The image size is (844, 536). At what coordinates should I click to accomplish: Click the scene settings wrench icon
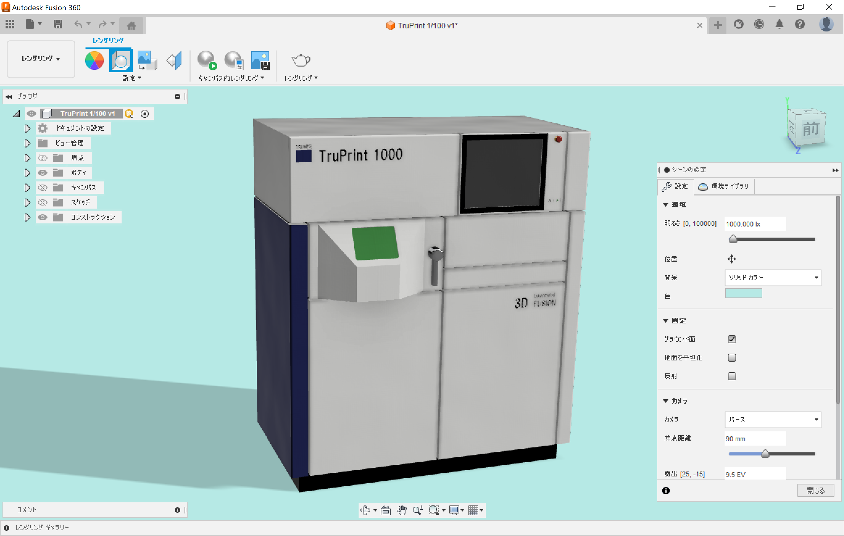point(667,186)
